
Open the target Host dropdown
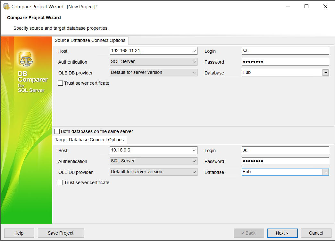coord(194,150)
